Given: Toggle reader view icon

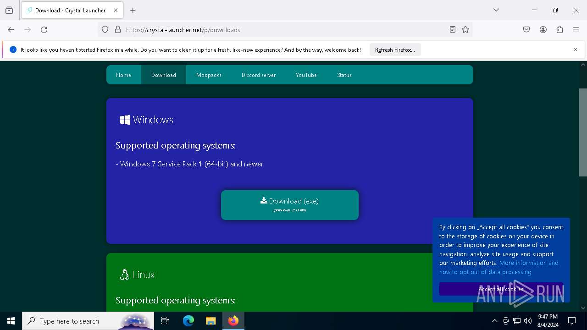Looking at the screenshot, I should (453, 30).
